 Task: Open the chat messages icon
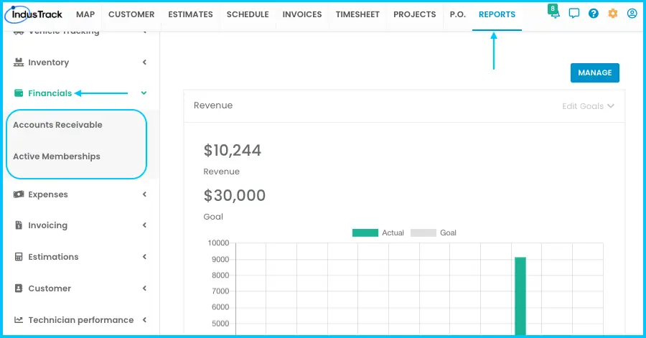tap(574, 14)
